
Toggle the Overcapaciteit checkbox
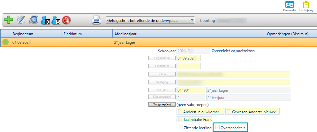point(218,128)
